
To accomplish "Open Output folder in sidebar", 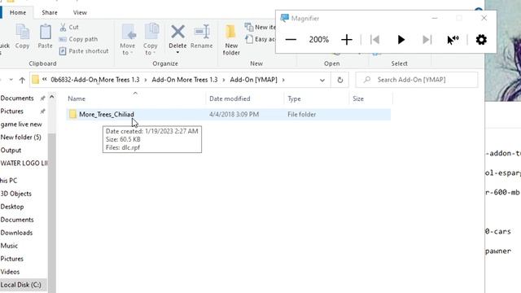I will (11, 150).
